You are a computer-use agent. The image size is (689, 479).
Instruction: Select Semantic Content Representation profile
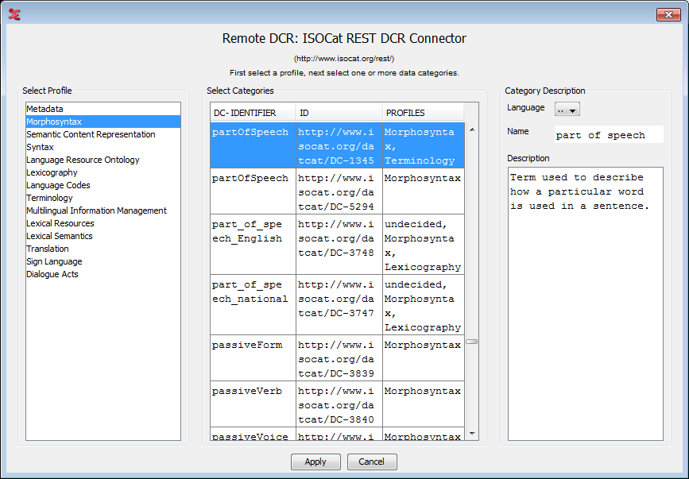click(103, 134)
